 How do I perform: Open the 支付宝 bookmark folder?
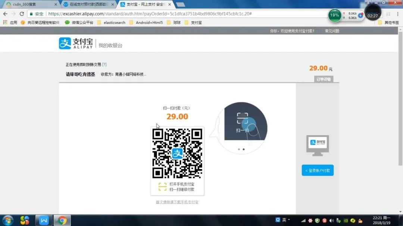(193, 23)
